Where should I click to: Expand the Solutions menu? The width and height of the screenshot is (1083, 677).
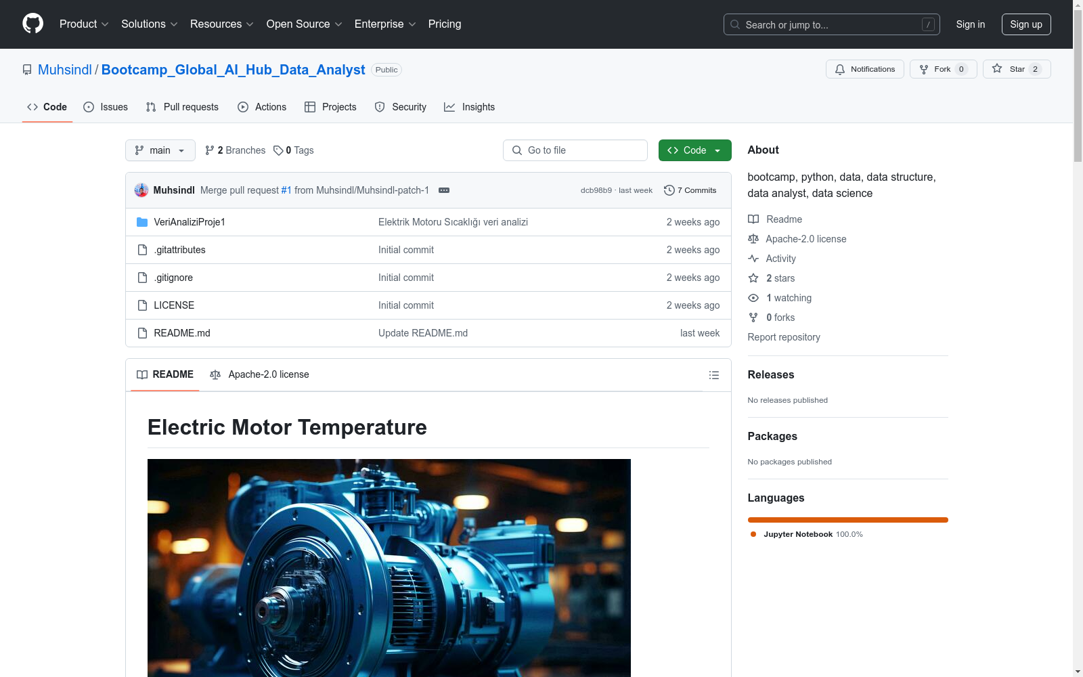[150, 24]
